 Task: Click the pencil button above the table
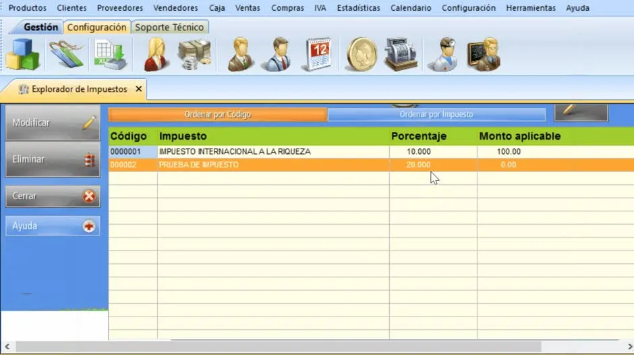point(581,112)
